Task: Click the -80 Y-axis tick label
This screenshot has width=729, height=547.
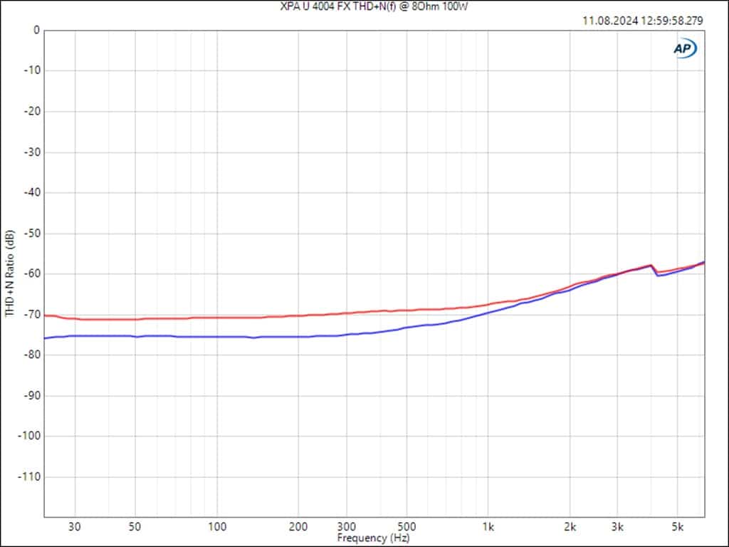Action: click(x=32, y=355)
